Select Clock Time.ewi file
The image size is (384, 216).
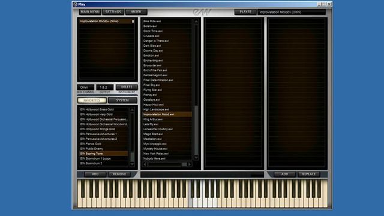167,31
